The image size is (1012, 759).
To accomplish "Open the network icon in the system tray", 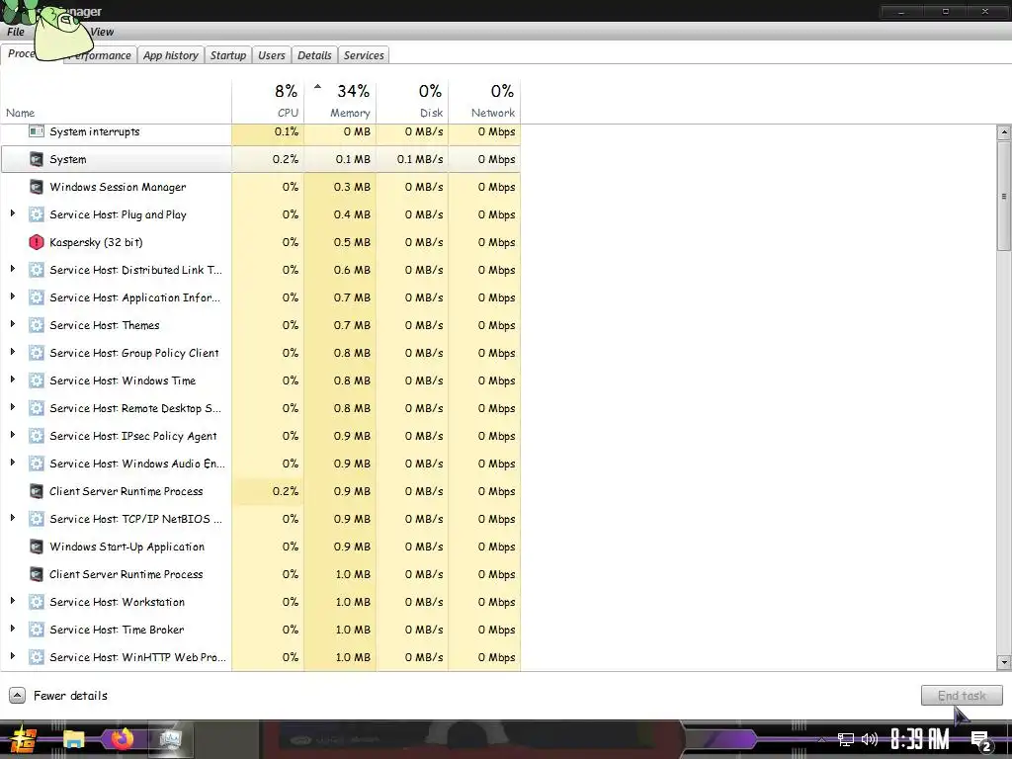I will coord(846,739).
